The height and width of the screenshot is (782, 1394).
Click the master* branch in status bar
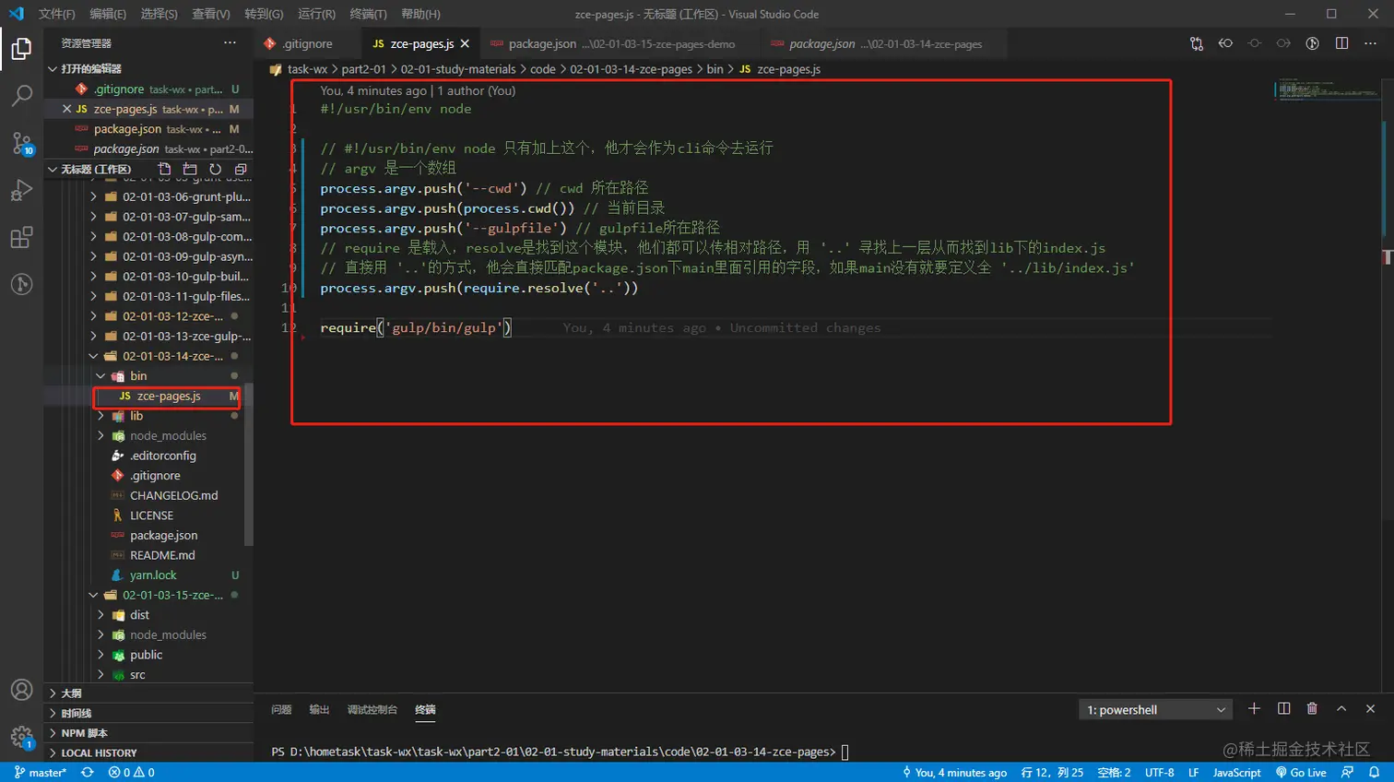41,773
